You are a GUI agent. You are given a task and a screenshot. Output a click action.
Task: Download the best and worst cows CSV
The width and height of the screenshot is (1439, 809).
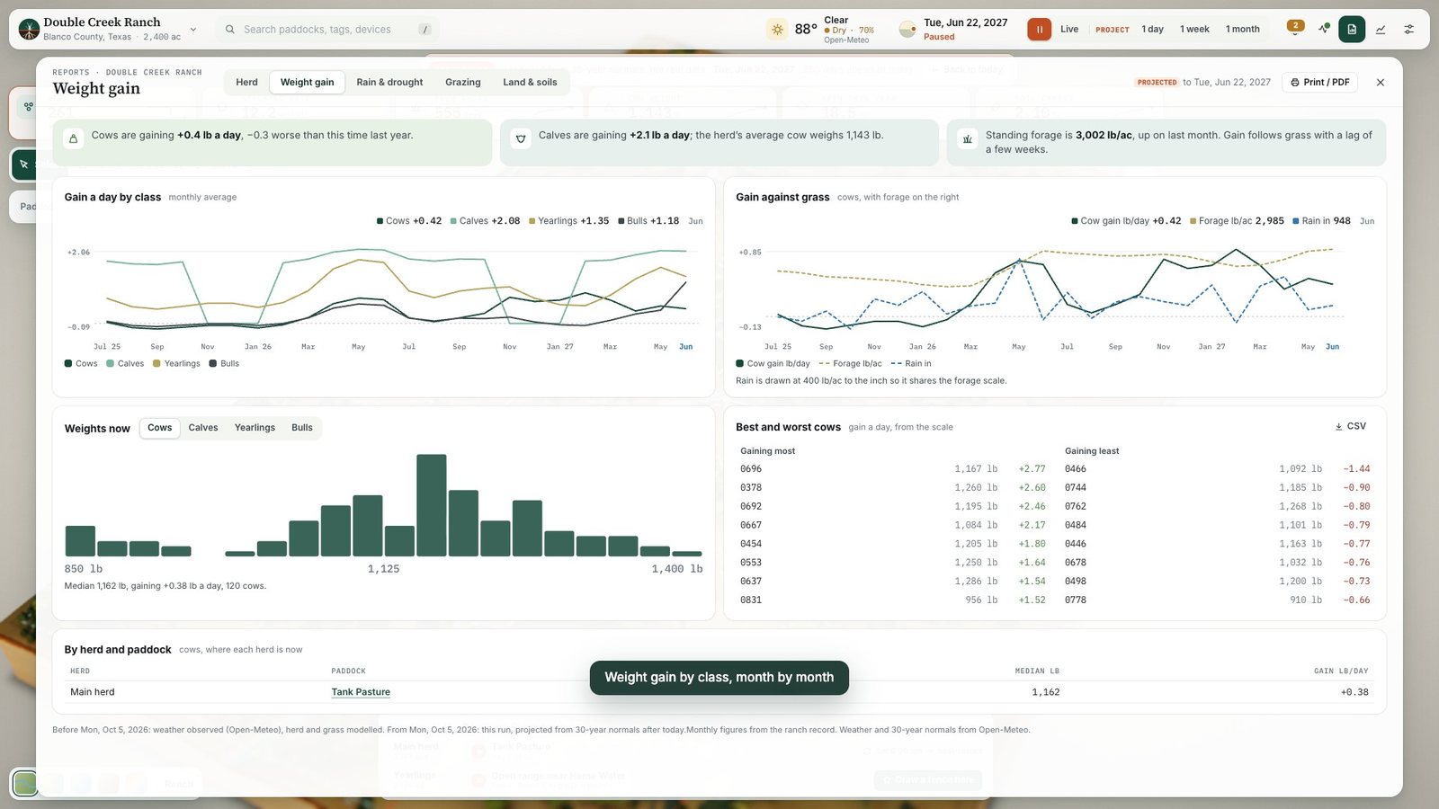pyautogui.click(x=1350, y=426)
